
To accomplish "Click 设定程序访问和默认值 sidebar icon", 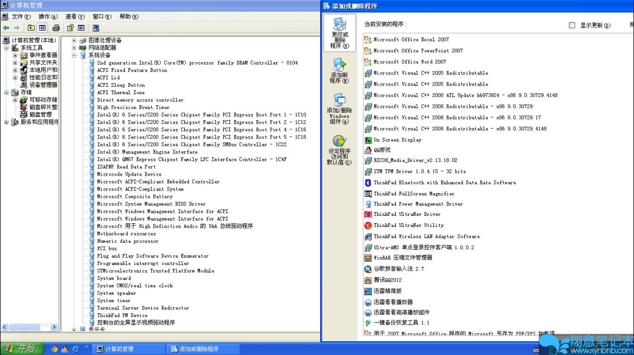I will (339, 150).
